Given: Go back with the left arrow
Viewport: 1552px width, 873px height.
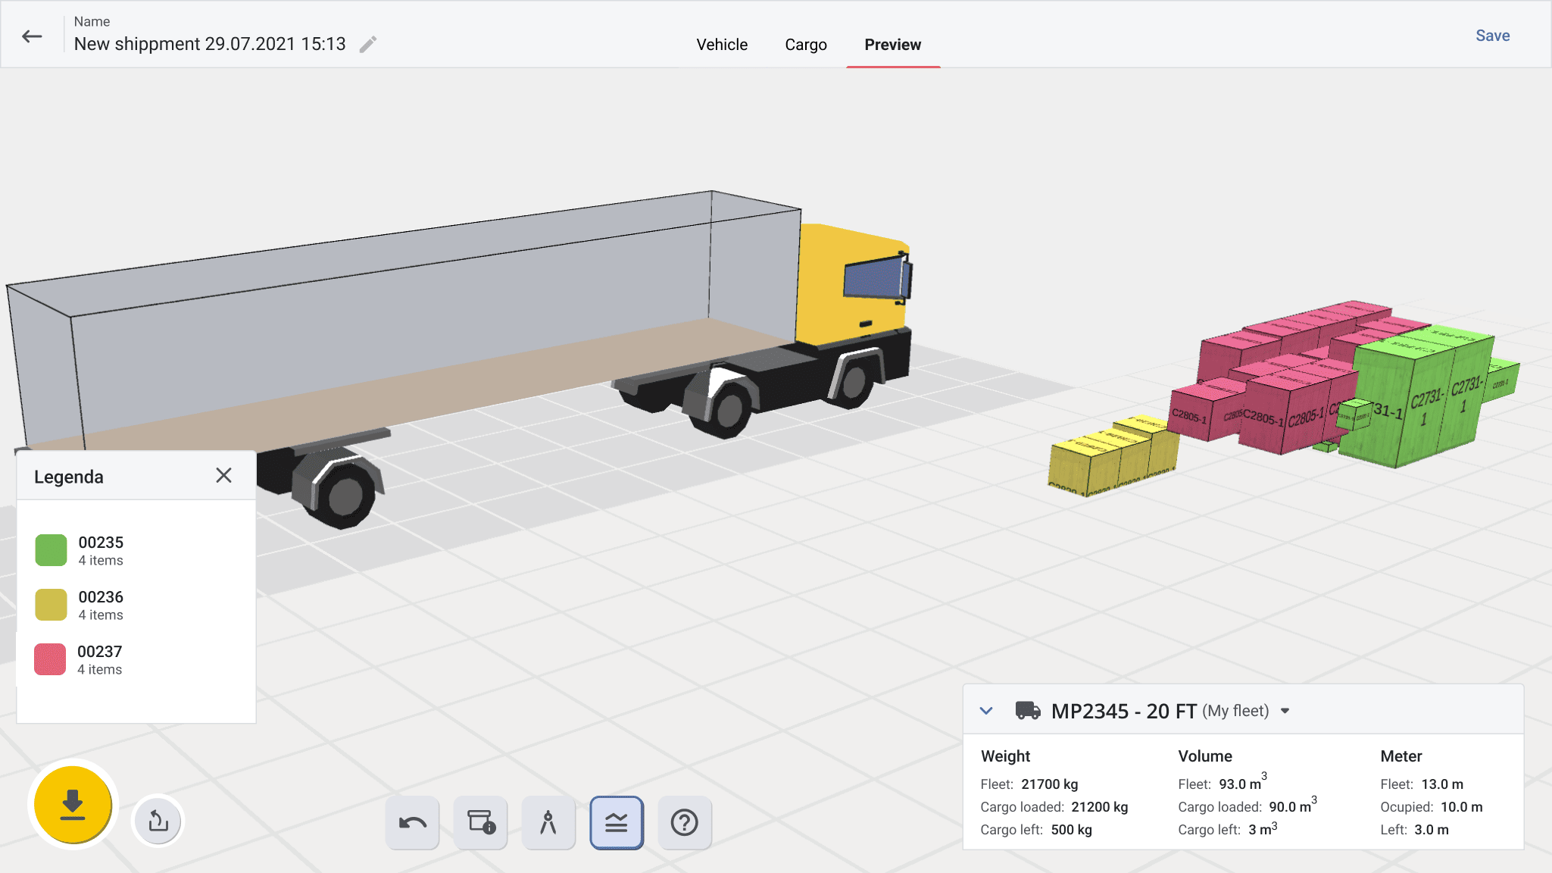Looking at the screenshot, I should 32,36.
